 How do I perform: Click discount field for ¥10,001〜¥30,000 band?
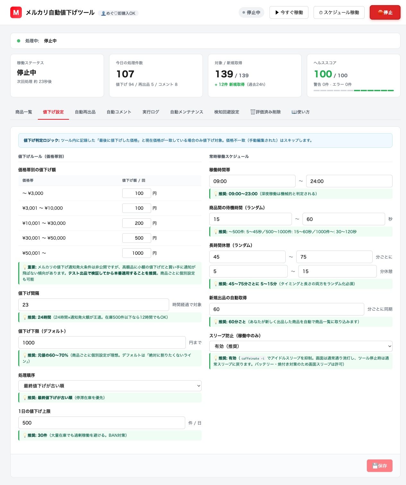137,223
